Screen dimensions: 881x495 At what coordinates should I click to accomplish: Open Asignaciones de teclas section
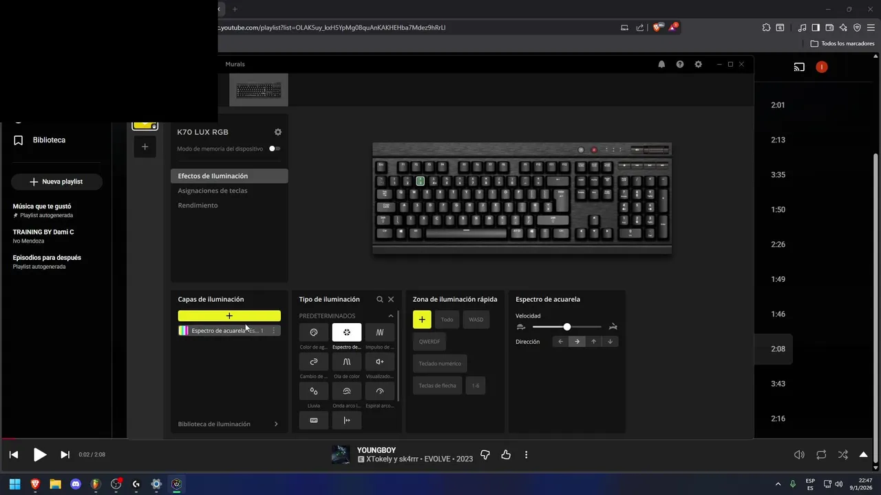[x=212, y=190]
